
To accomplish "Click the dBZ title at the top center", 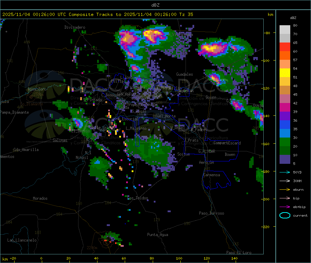I will [155, 5].
